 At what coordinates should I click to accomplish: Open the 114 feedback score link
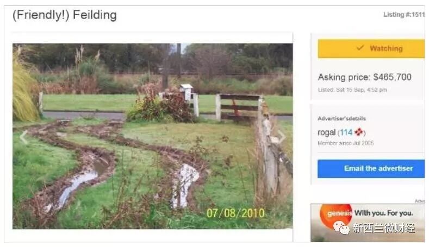[346, 132]
